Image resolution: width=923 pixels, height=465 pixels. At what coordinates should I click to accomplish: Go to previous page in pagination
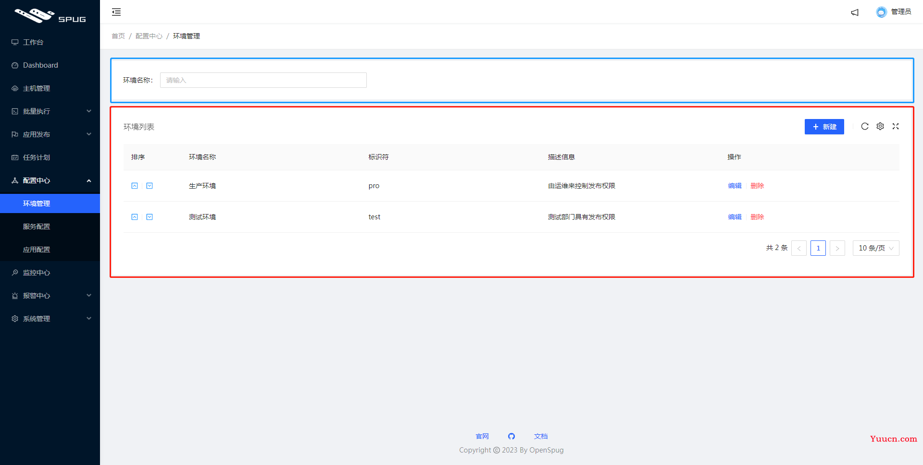click(799, 248)
